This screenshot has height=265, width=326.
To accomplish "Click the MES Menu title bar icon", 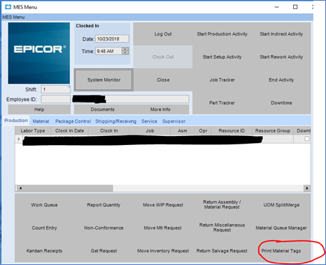I will (8, 7).
